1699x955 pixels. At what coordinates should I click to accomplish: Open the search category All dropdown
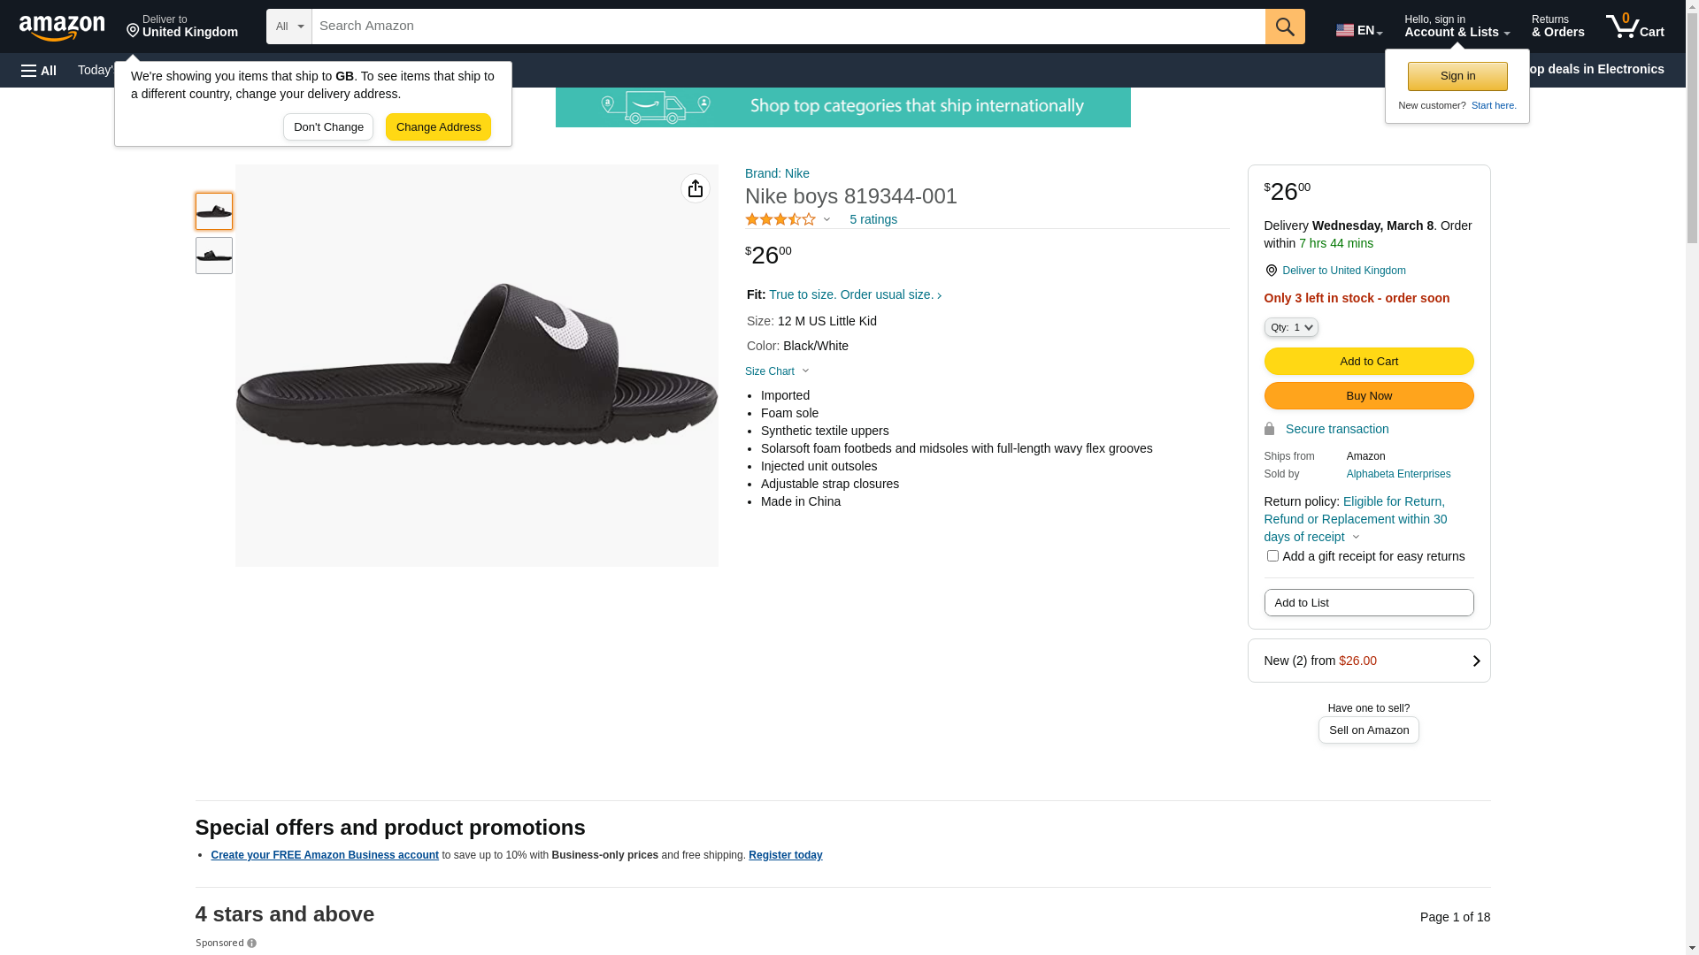coord(288,27)
